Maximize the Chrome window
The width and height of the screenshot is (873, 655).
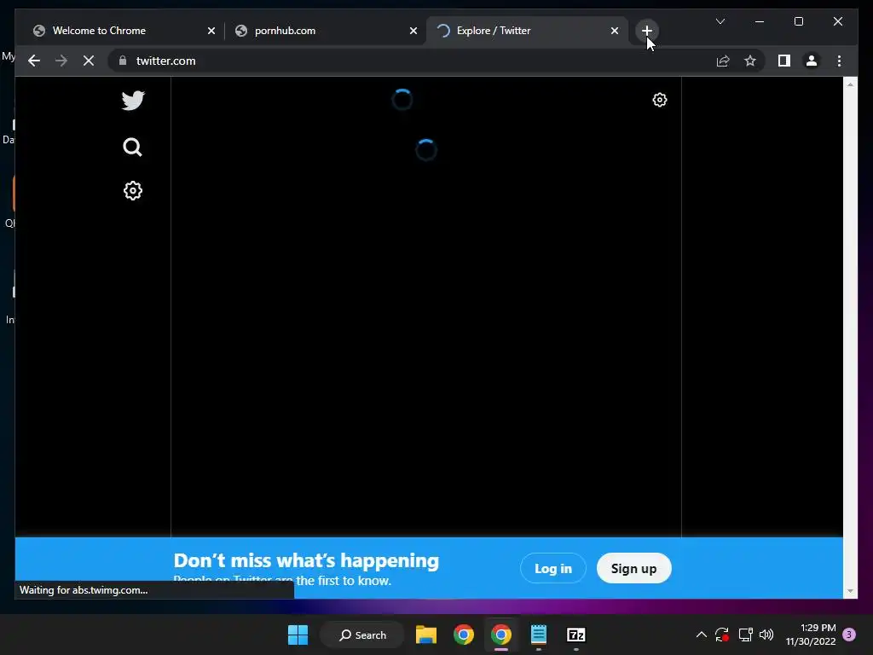798,21
